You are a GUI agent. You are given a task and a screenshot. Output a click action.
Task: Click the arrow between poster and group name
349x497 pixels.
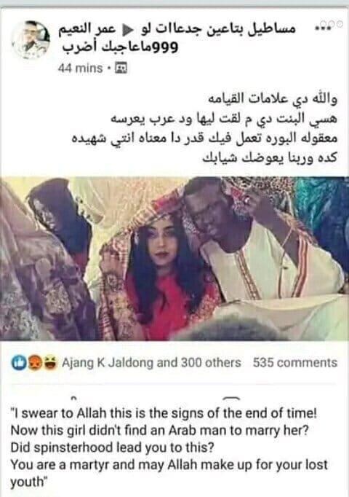pos(128,29)
